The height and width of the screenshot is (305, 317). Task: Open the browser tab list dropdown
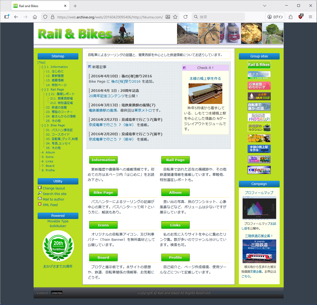(265, 6)
